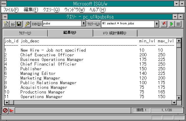Open the query window control menu box
This screenshot has width=186, height=121.
click(x=5, y=17)
